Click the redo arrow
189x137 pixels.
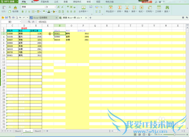[23, 18]
